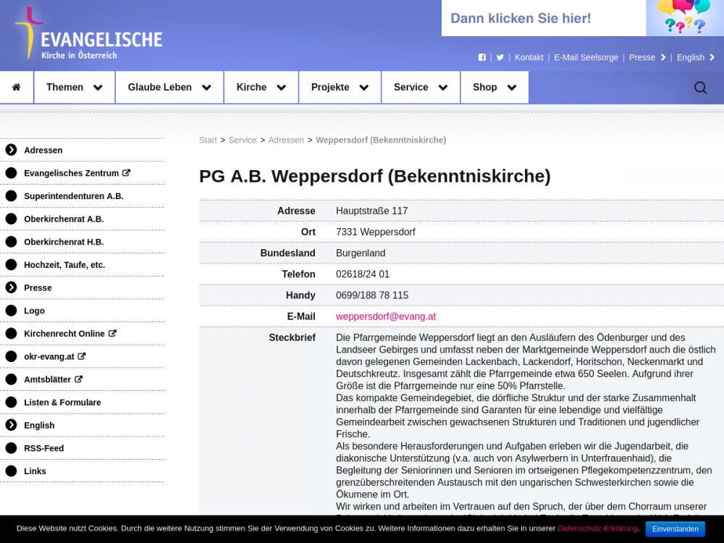Go to Adressen in breadcrumb trail
This screenshot has width=724, height=543.
pyautogui.click(x=286, y=140)
